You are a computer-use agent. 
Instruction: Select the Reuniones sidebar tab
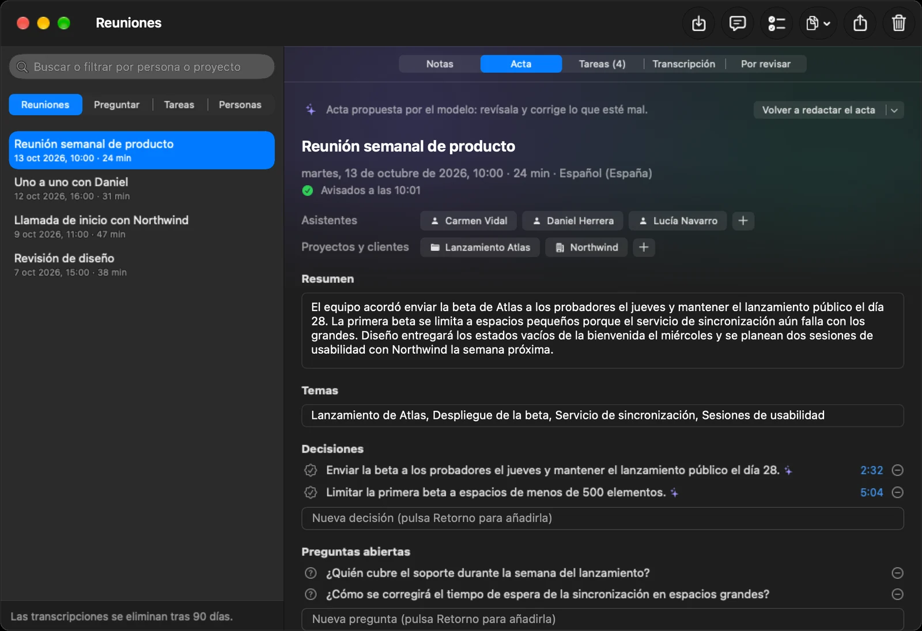point(46,105)
